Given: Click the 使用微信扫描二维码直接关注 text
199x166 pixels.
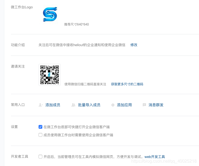Looking at the screenshot, I should [85, 84].
